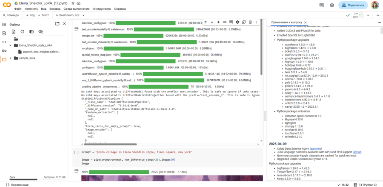Click Выполнить все to run all

68,15
